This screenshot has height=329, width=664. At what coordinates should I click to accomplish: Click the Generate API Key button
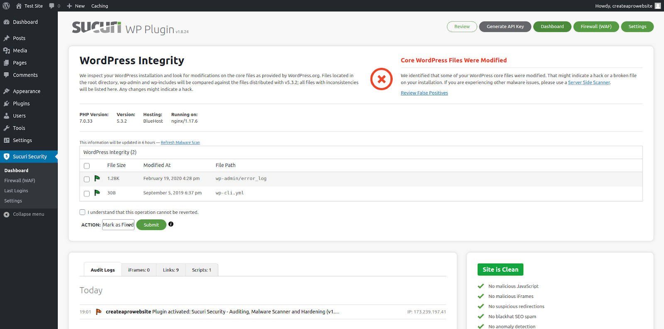505,27
